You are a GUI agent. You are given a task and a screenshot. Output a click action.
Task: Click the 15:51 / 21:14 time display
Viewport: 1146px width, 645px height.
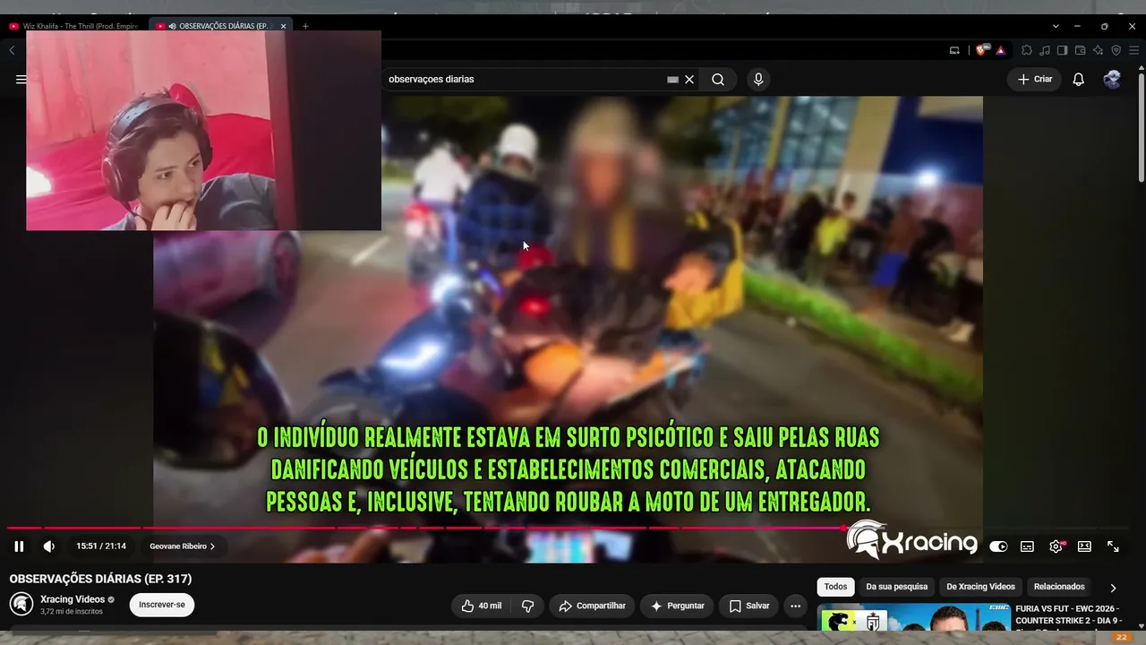point(101,546)
